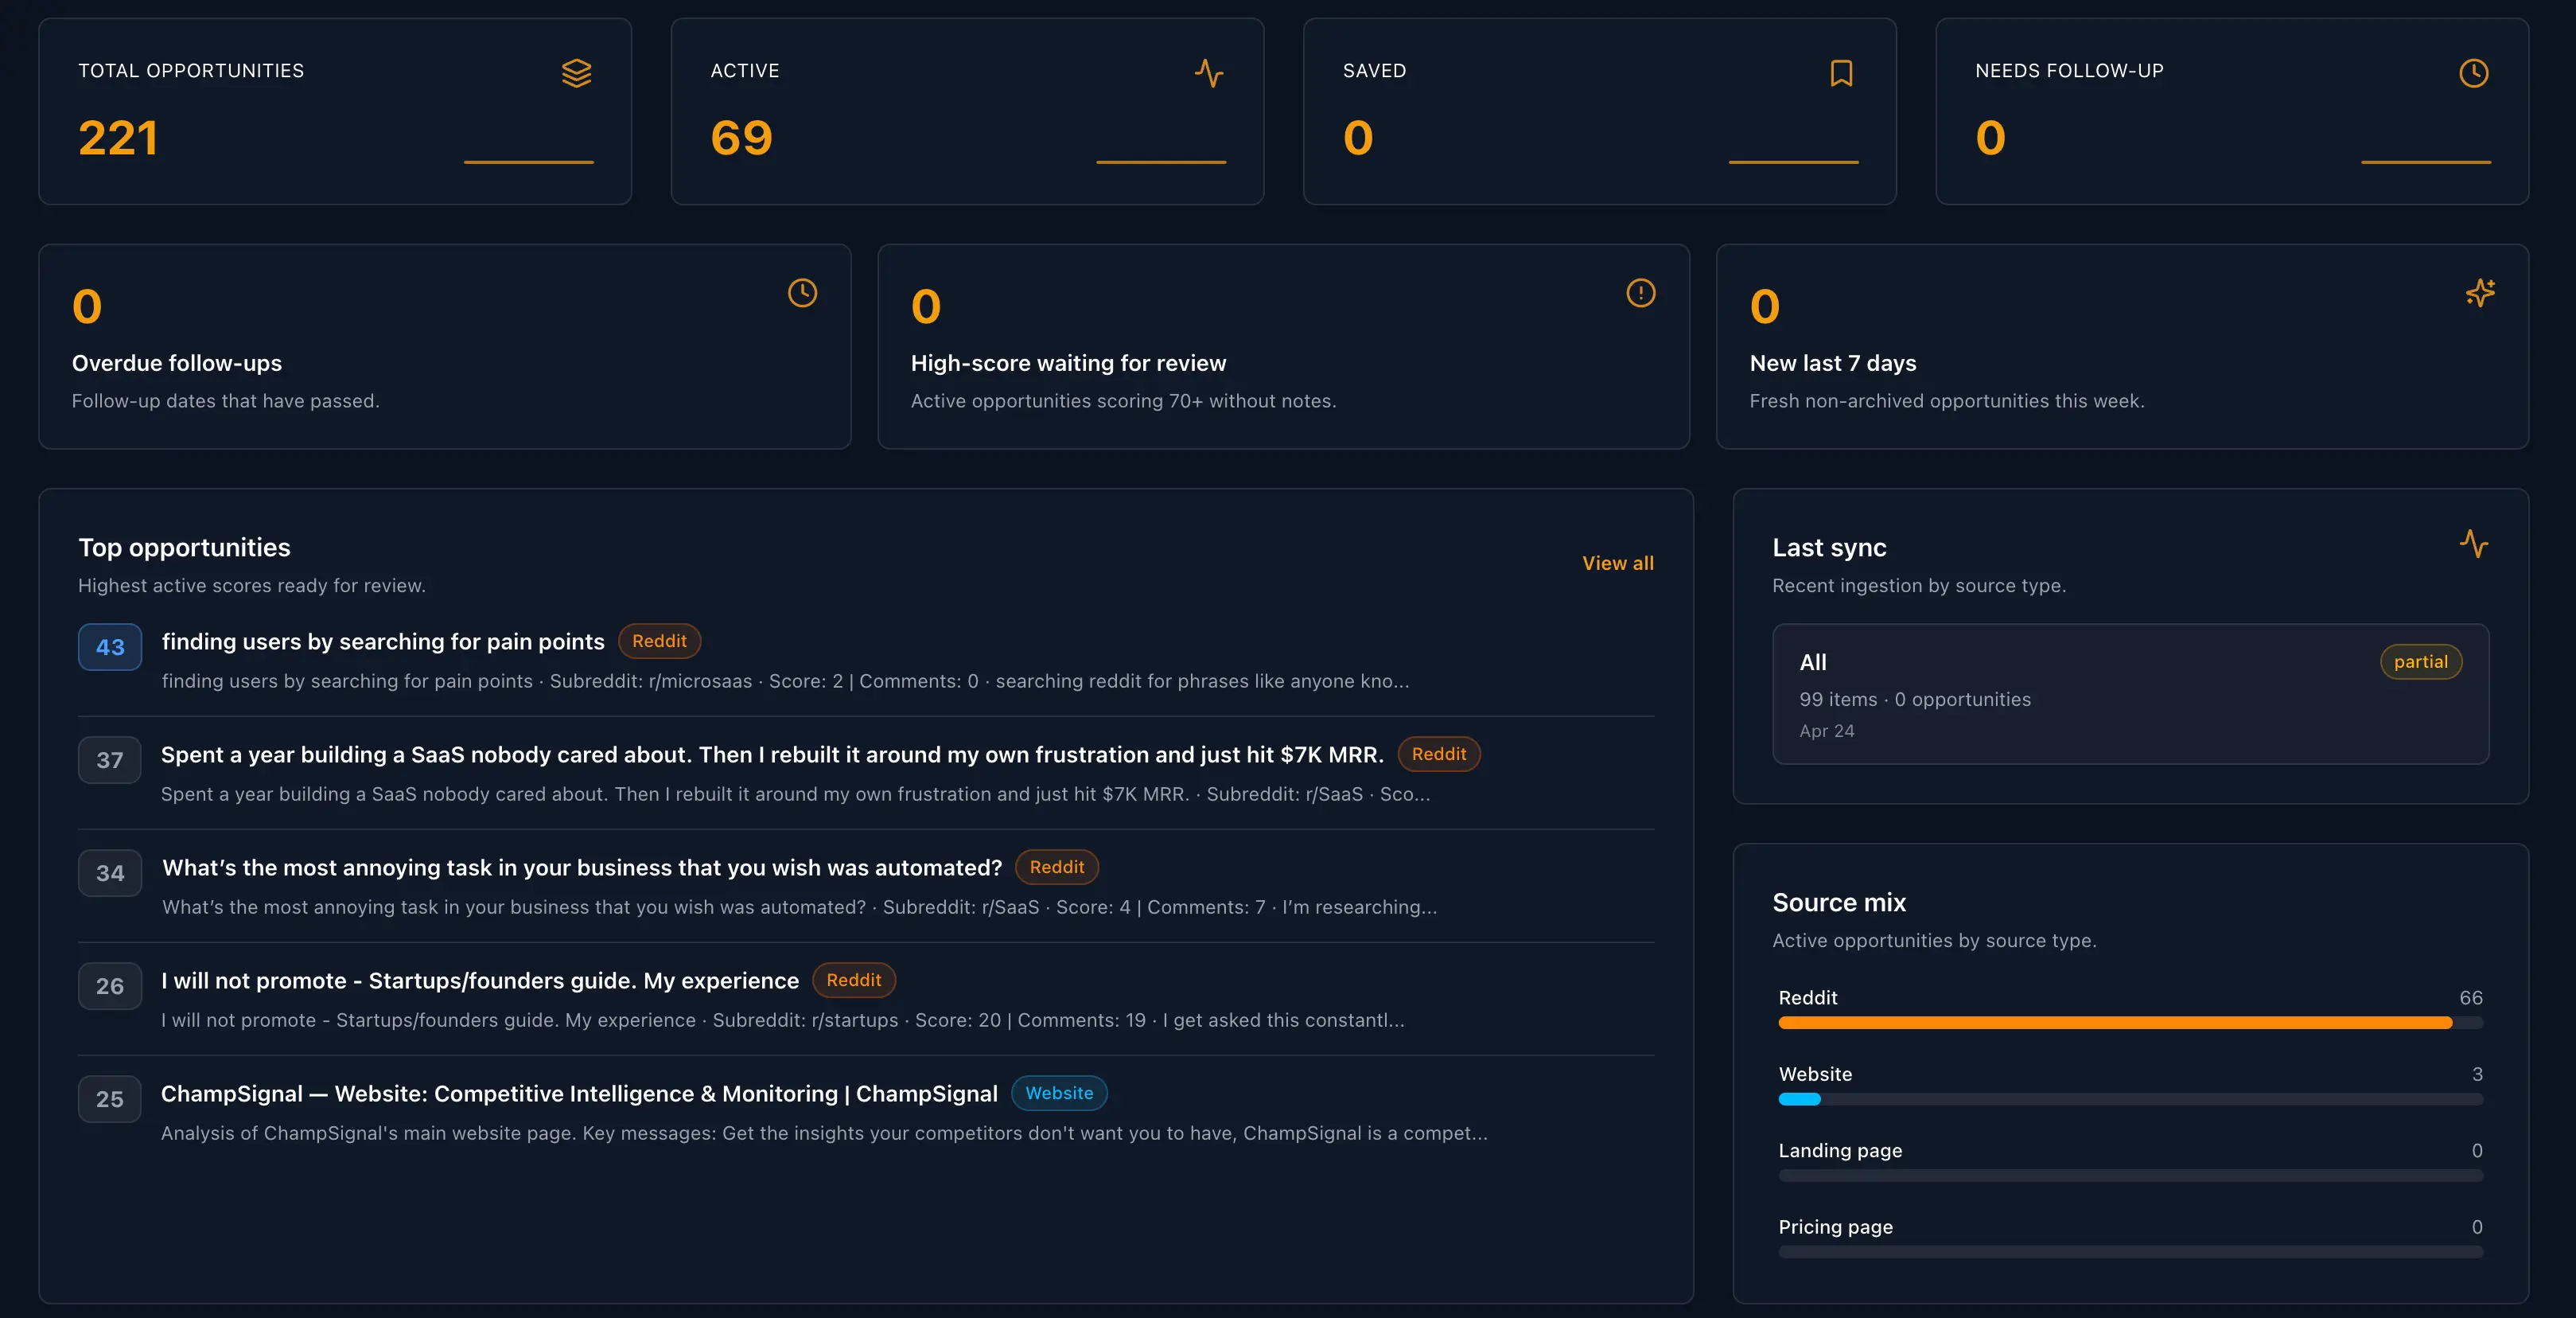Click Reddit tag on 'finding users' row
The height and width of the screenshot is (1318, 2576).
point(659,641)
